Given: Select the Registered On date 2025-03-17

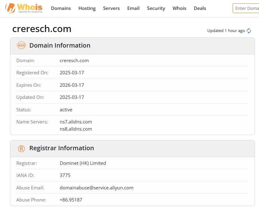Looking at the screenshot, I should [x=72, y=73].
